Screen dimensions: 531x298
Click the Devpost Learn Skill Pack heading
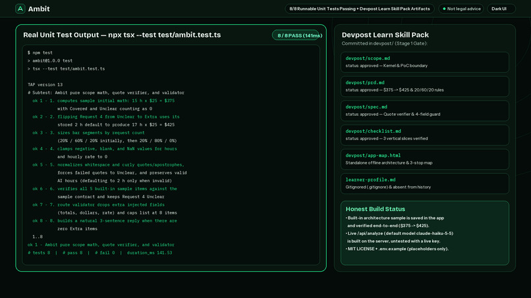pyautogui.click(x=385, y=35)
